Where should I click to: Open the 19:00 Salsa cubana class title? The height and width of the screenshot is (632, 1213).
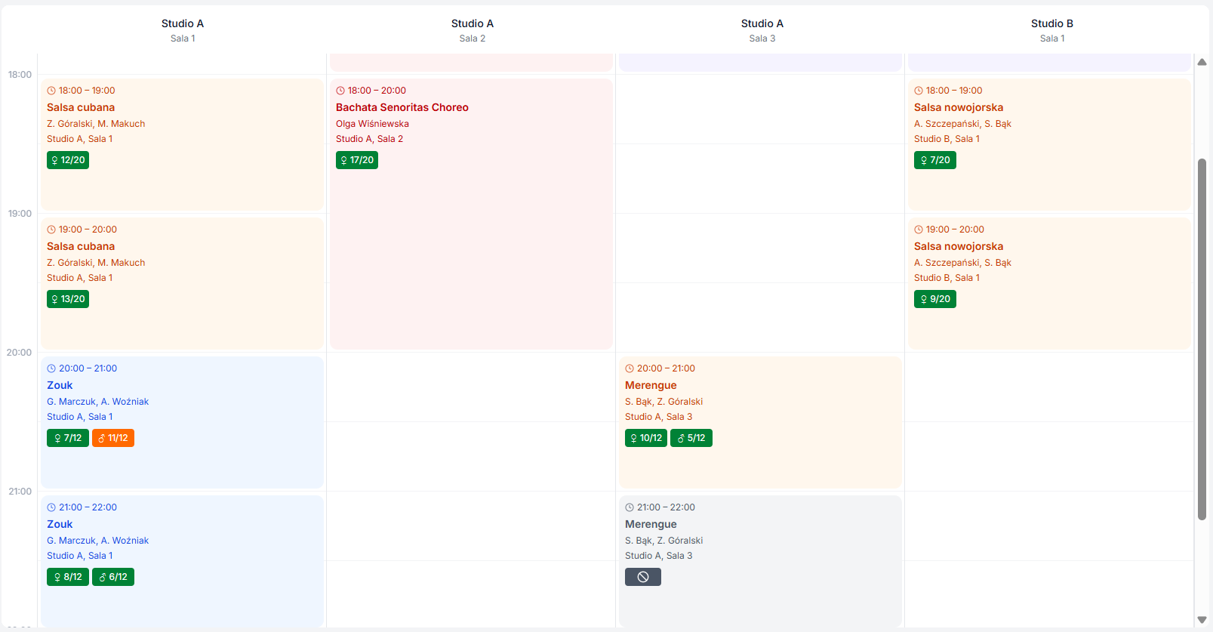click(81, 246)
